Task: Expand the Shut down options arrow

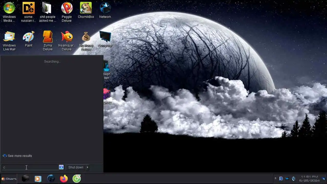Action: (87, 167)
